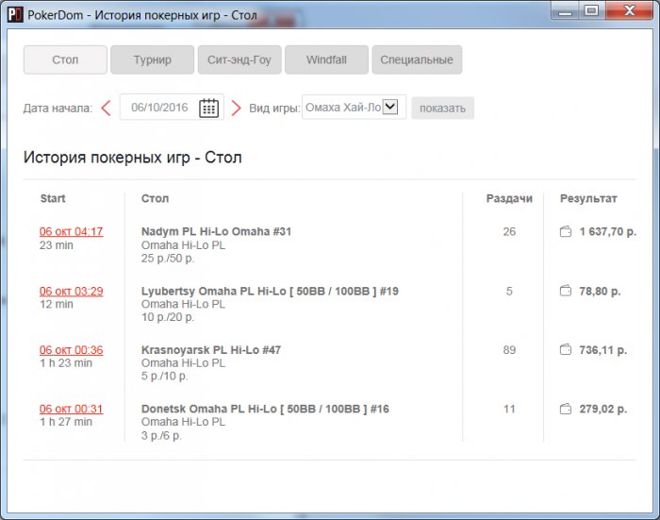
Task: Click the stakes text 10 р./20 р.
Action: tap(168, 317)
